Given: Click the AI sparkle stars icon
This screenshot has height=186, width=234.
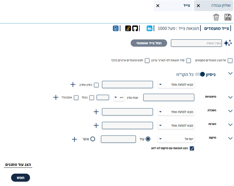Looking at the screenshot, I should [227, 43].
